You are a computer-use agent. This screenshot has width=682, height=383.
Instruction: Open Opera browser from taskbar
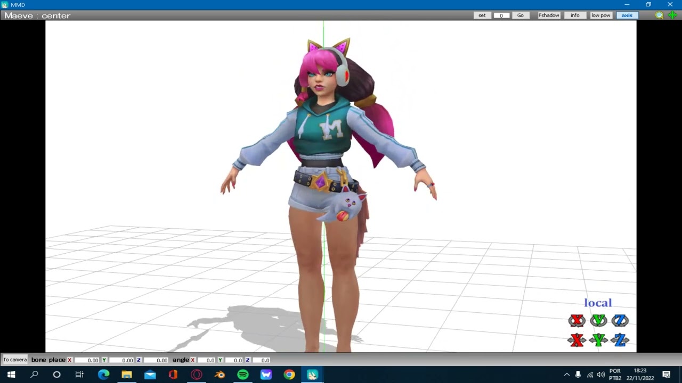[x=197, y=375]
